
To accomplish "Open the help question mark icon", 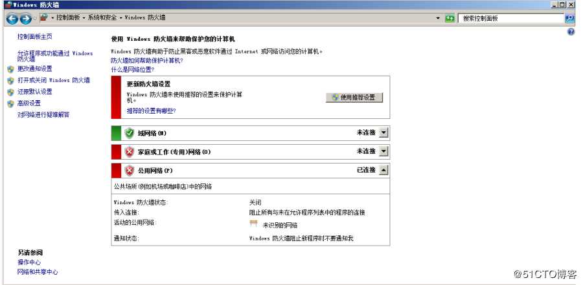I will pos(571,32).
